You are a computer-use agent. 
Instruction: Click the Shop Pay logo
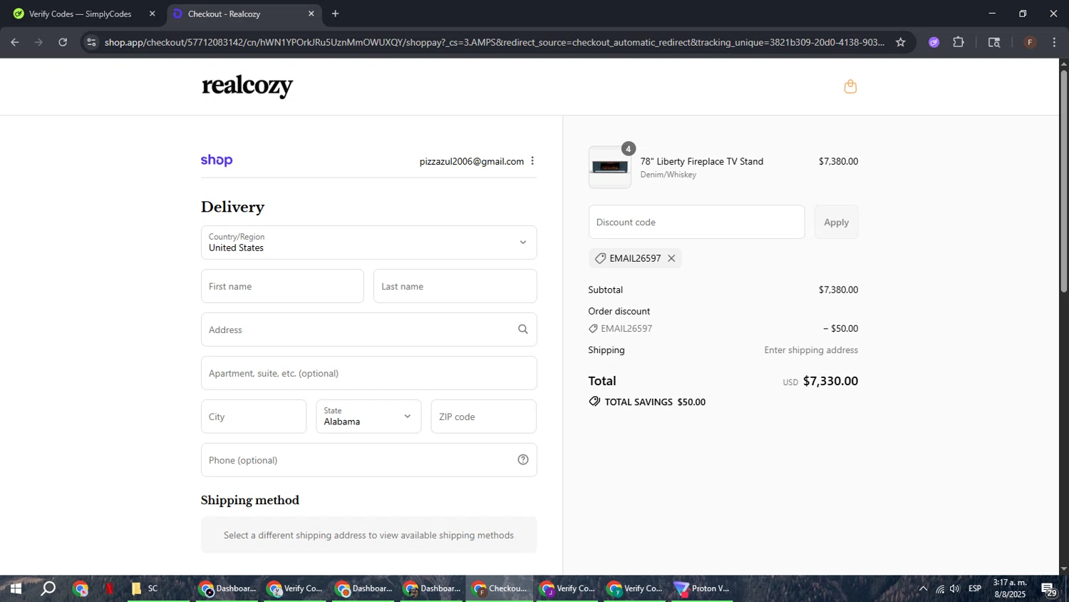pyautogui.click(x=217, y=160)
